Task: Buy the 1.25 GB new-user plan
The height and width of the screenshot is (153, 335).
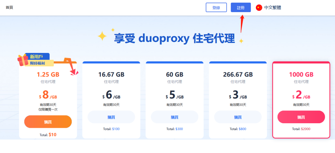Action: (x=48, y=122)
